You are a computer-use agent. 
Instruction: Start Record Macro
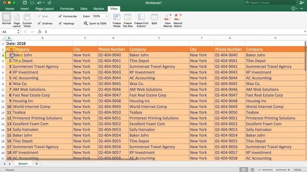[x=178, y=20]
